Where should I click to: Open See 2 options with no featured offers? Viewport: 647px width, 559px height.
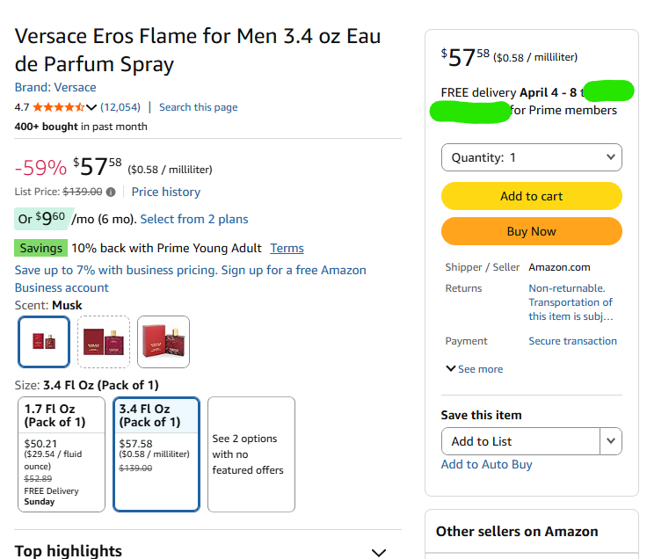(251, 454)
